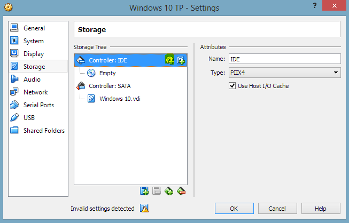Click Add Controller icon below storage tree
This screenshot has height=223, width=349.
(144, 191)
